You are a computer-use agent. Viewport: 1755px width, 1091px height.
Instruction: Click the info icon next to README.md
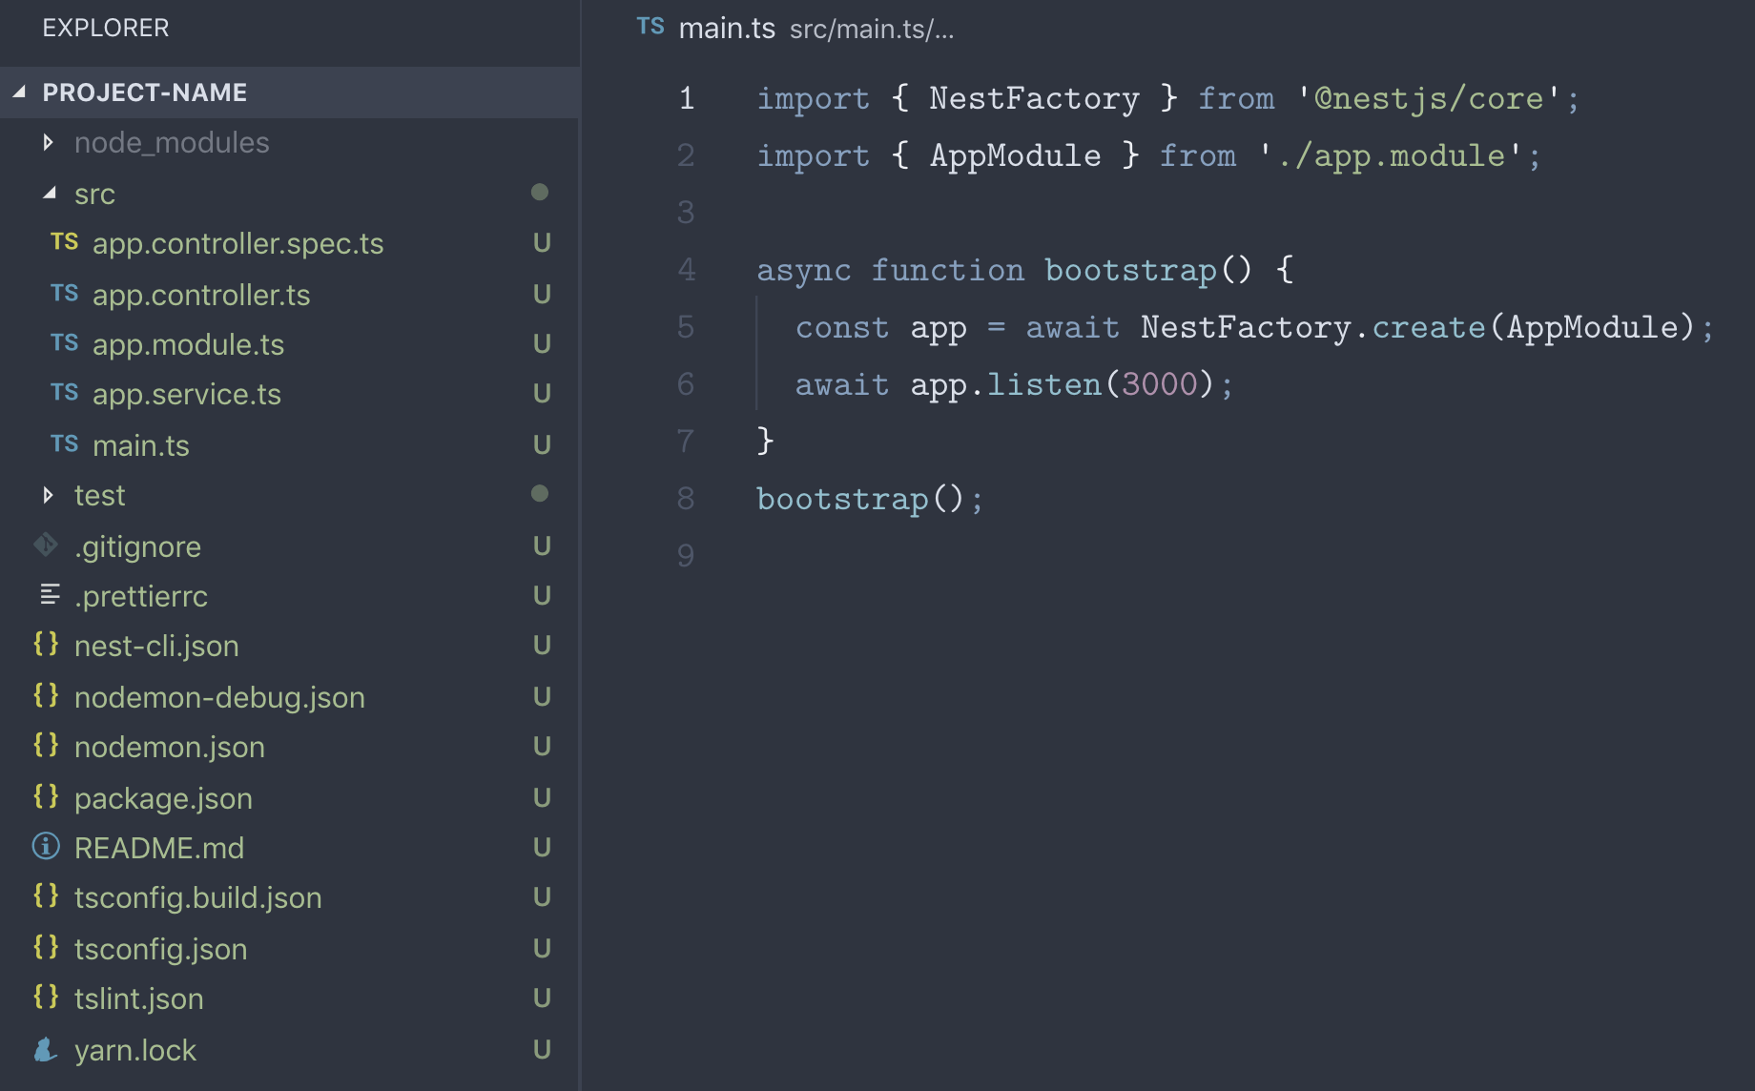point(46,847)
